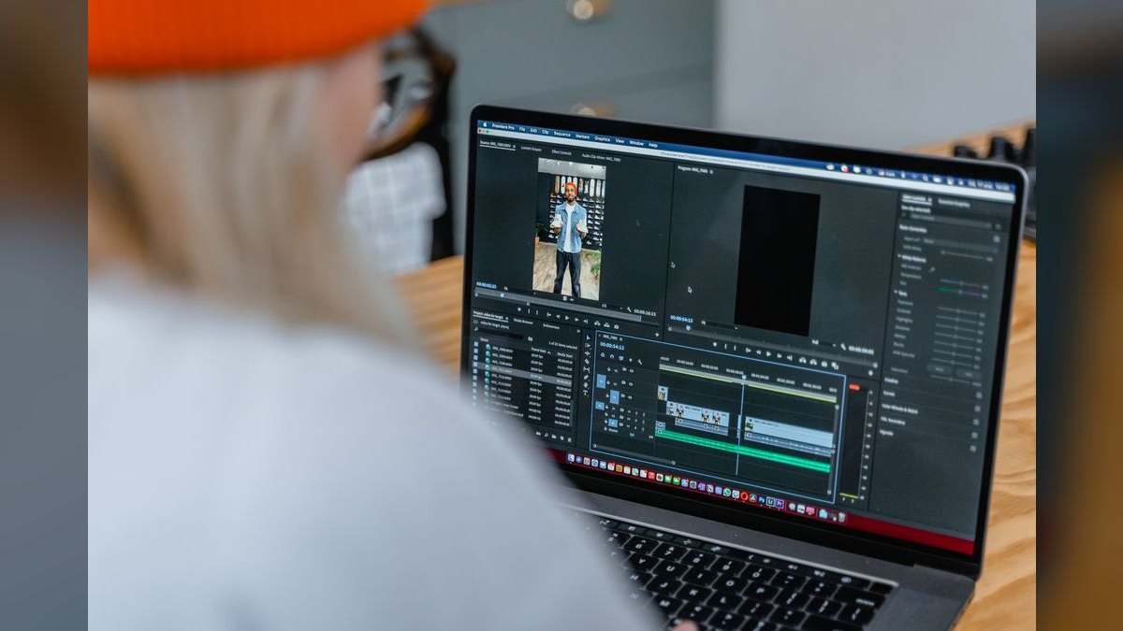Toggle lock on the top video track
1123x631 pixels.
click(608, 369)
